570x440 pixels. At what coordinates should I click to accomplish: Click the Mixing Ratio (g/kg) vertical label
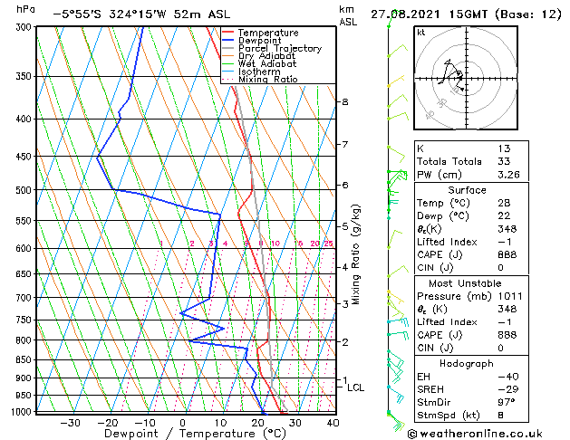click(x=355, y=254)
